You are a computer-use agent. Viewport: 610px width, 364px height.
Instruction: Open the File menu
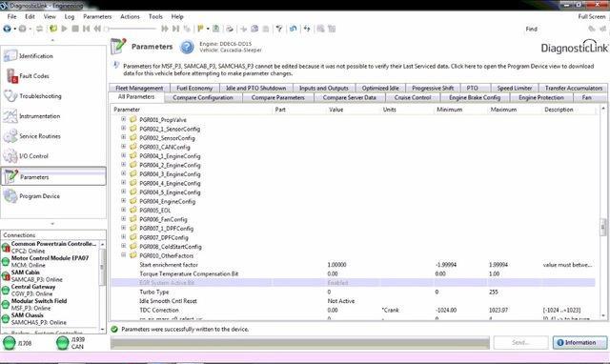(x=11, y=16)
